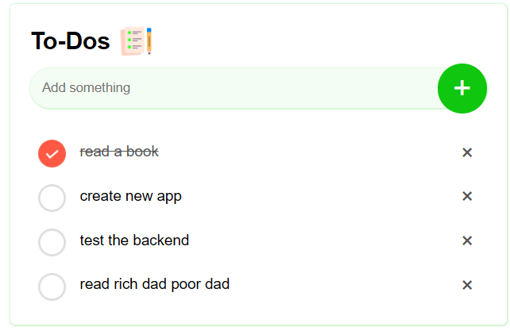Click the green plus add button

462,88
